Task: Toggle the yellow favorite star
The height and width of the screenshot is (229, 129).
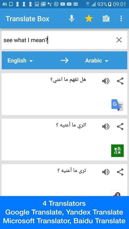Action: pos(89,19)
